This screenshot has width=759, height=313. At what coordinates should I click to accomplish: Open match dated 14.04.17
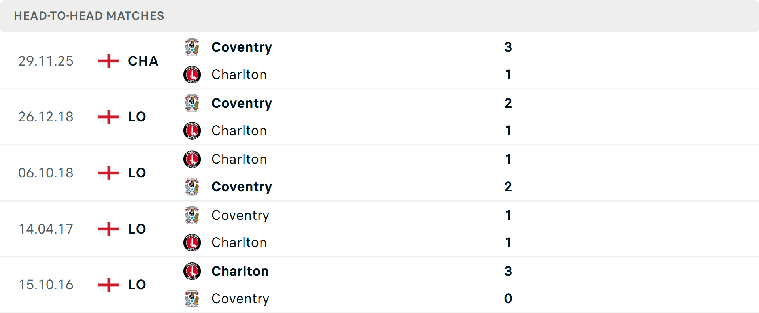coord(46,229)
